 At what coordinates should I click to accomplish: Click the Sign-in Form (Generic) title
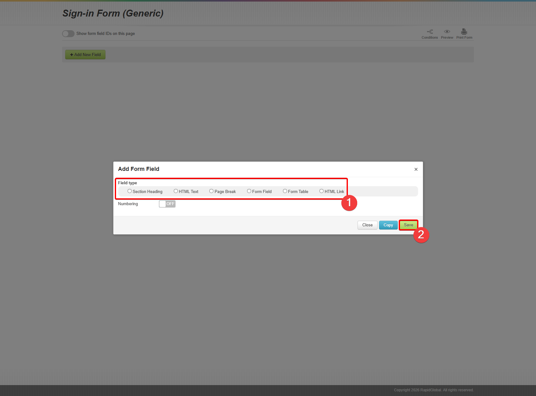point(113,13)
